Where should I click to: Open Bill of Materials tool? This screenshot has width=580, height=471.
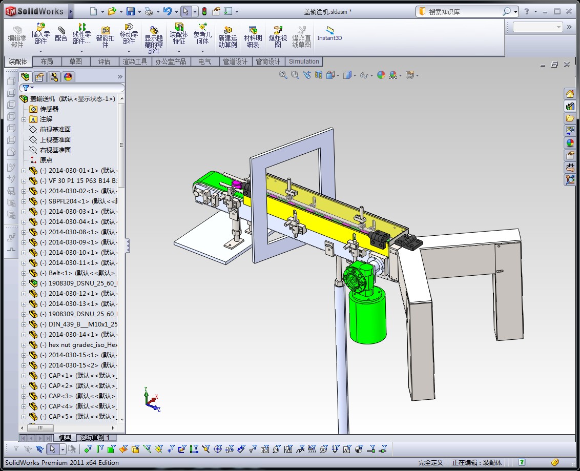click(x=253, y=37)
